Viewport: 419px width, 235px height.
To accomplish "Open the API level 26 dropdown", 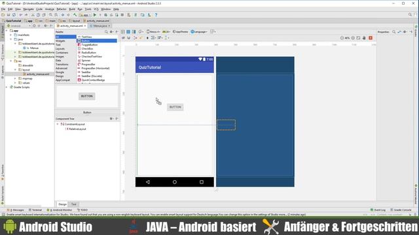I will point(166,32).
